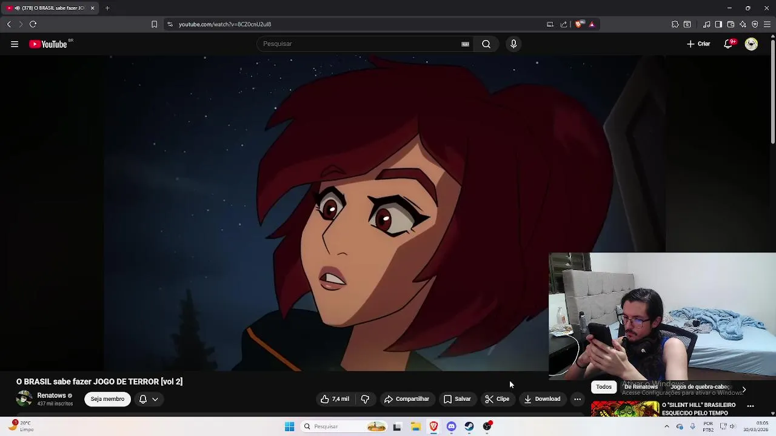Image resolution: width=776 pixels, height=436 pixels.
Task: Open File Explorer from the taskbar
Action: [415, 426]
